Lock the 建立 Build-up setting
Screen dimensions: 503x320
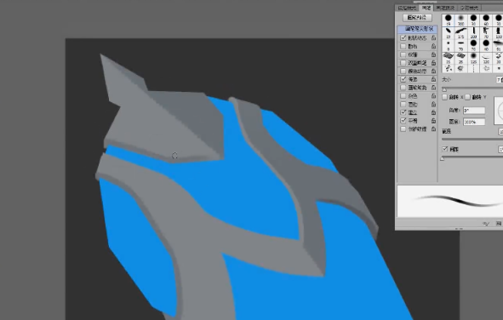(433, 112)
